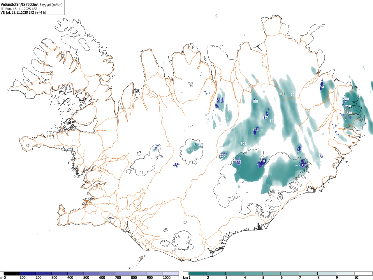The width and height of the screenshot is (373, 280).
Task: Click the visibility value '209' in the east
Action: (346, 99)
